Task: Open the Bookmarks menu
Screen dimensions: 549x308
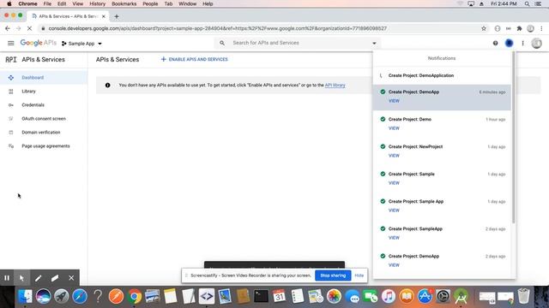Action: [x=124, y=3]
